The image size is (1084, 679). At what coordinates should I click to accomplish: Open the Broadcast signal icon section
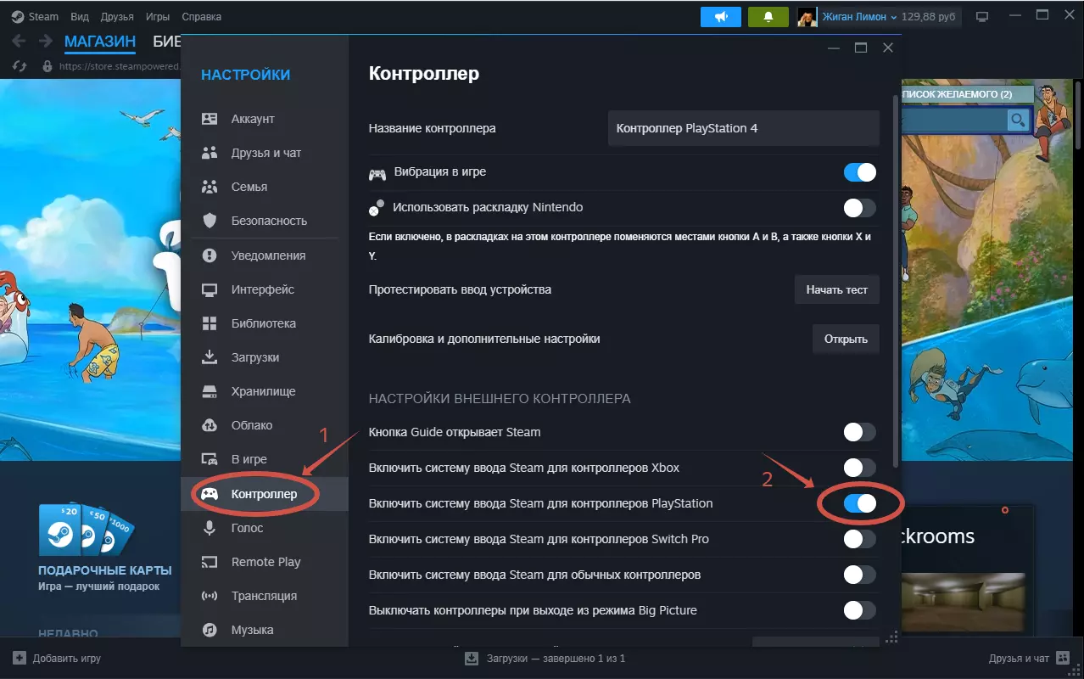click(210, 596)
